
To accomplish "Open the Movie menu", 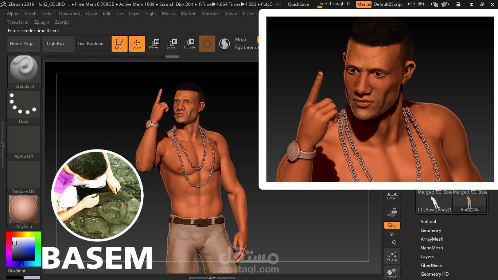I will tap(230, 13).
